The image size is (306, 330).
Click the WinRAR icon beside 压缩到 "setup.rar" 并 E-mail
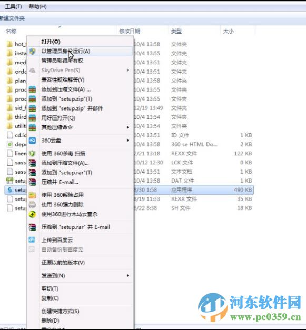(x=32, y=227)
